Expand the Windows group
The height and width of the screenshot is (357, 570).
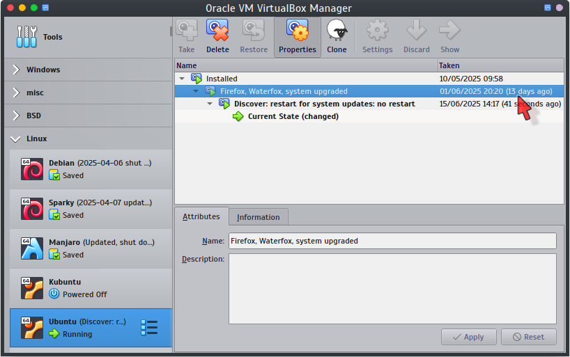[x=15, y=70]
